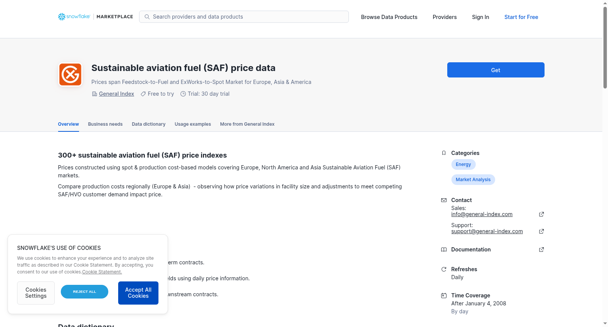The image size is (608, 327).
Task: Click the Reject All cookies button
Action: tap(84, 292)
